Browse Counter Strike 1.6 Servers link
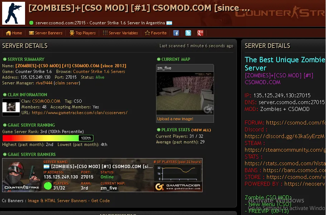 click(x=99, y=72)
